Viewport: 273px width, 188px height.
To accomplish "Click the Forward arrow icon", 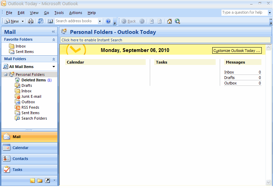I will [142, 21].
